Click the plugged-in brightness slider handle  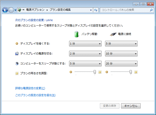[x=131, y=72]
